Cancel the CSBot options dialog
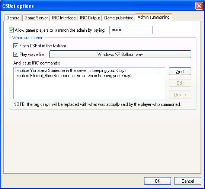Viewport: 205px width, 189px height. coord(188,181)
